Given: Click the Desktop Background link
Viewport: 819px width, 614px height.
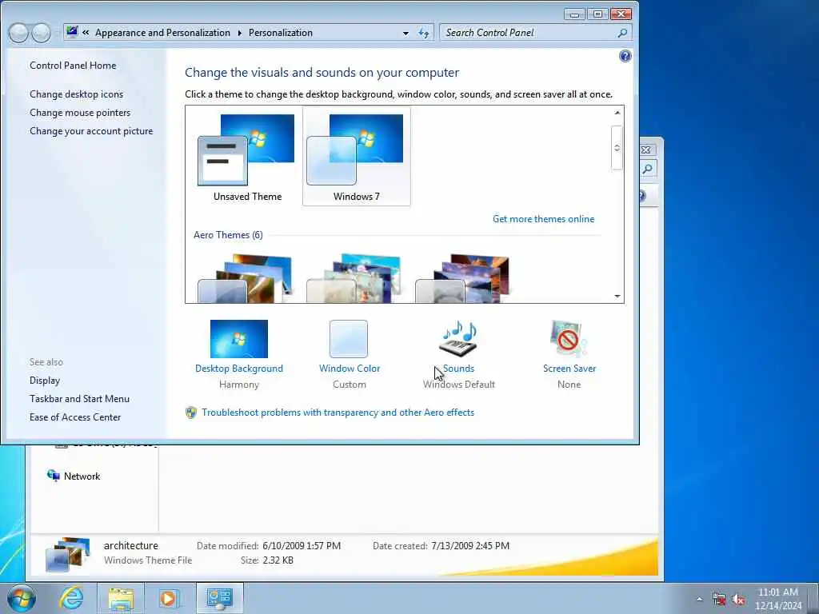Looking at the screenshot, I should (x=238, y=368).
